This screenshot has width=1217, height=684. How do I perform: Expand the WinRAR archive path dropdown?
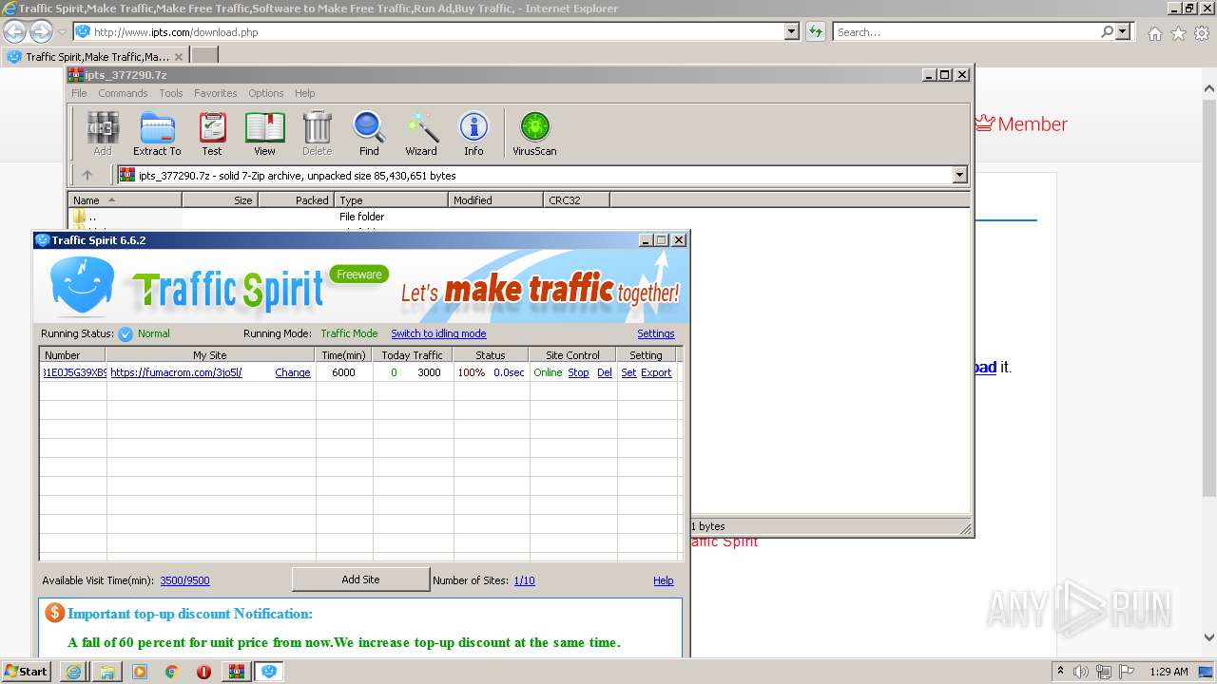pos(959,175)
